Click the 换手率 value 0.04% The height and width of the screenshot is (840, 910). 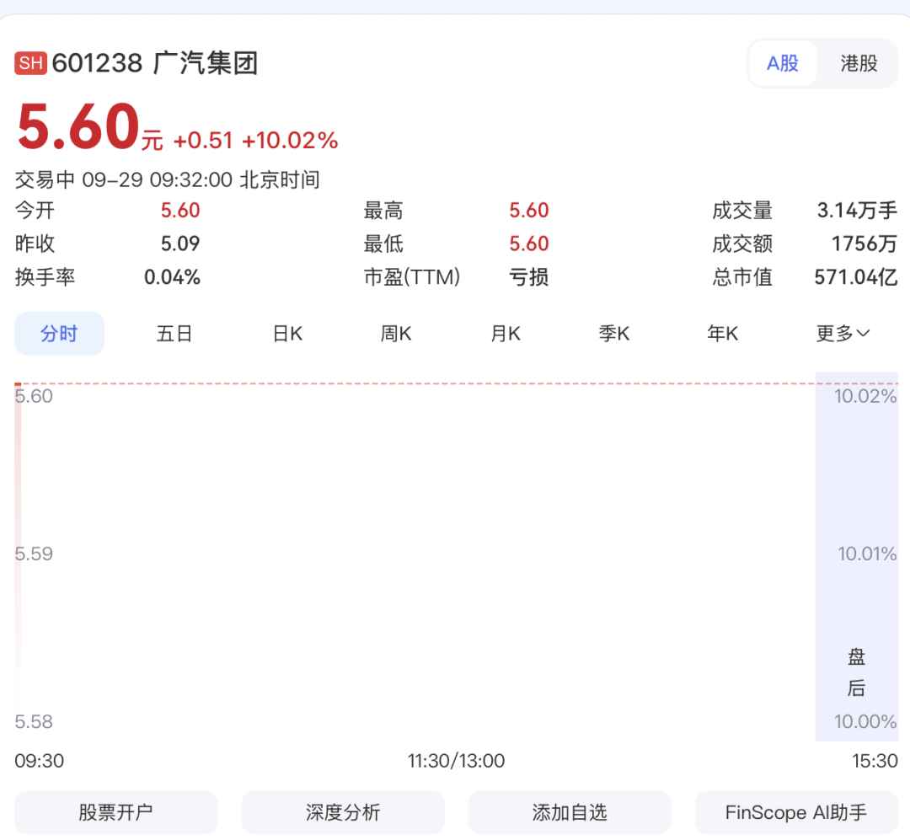coord(172,277)
